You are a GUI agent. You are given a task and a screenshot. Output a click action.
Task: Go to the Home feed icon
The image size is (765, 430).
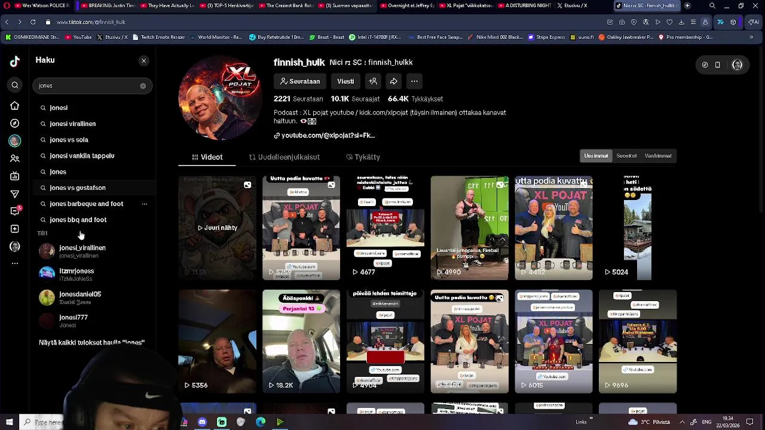pos(15,106)
